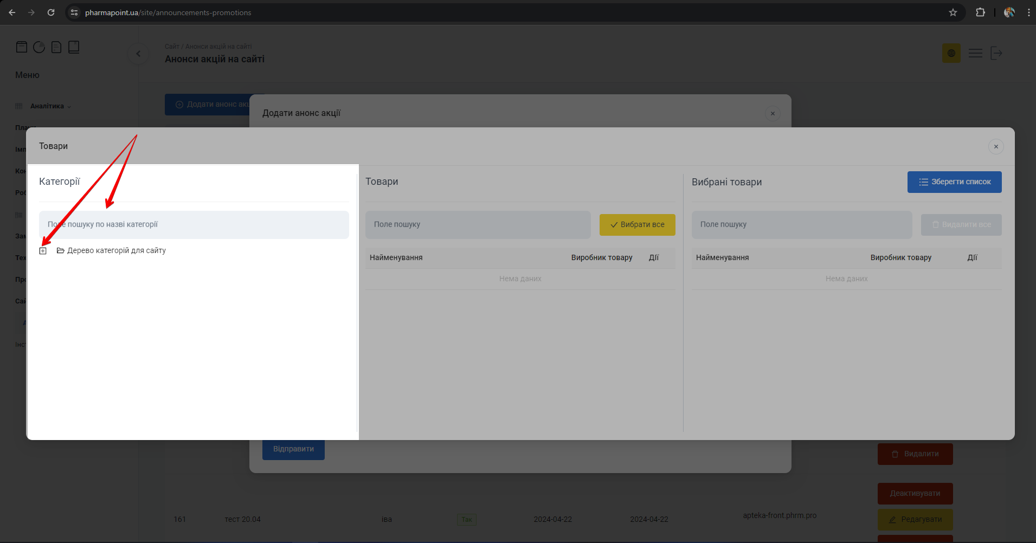Click the address bar URL

pos(168,12)
